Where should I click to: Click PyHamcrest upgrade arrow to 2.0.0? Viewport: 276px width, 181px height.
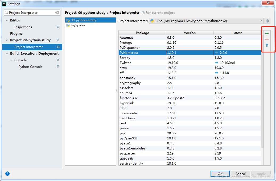(216, 52)
